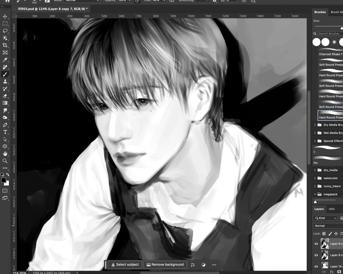The width and height of the screenshot is (343, 274).
Task: Click the adjustment layer half-circle icon
Action: (204, 265)
